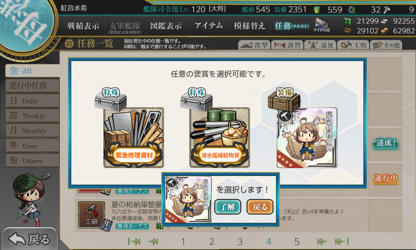Open the アイテム屋 shop icon

pos(322,25)
